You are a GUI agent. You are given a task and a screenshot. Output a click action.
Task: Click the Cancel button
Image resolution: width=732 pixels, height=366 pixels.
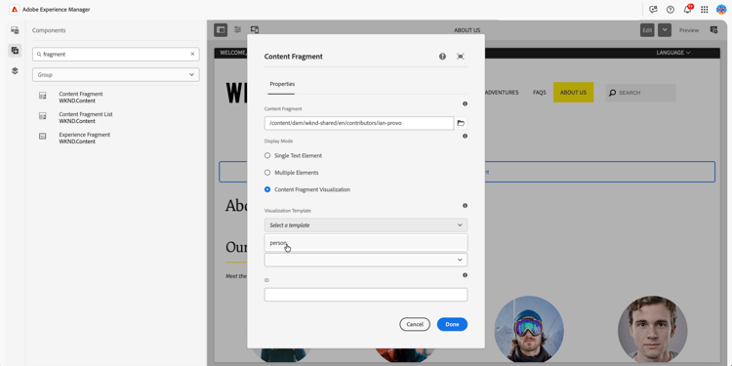(x=415, y=324)
